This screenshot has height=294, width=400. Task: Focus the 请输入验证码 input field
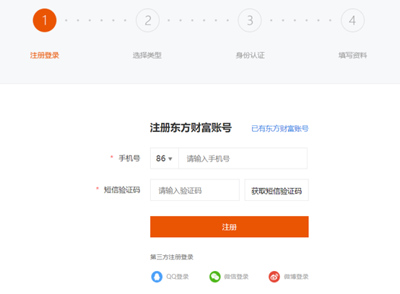[x=195, y=190]
